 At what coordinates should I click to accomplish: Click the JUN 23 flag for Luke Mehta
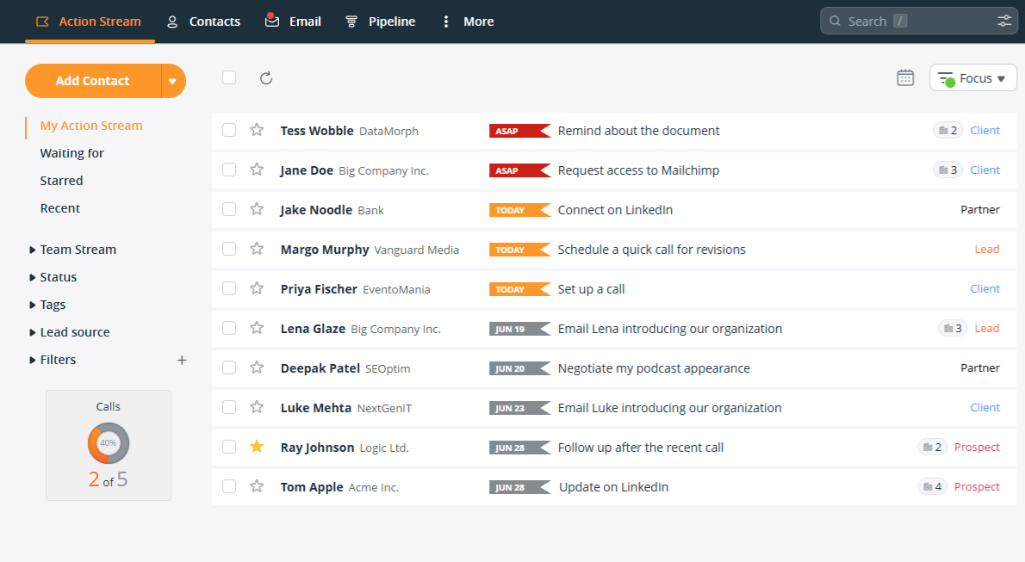pyautogui.click(x=519, y=408)
